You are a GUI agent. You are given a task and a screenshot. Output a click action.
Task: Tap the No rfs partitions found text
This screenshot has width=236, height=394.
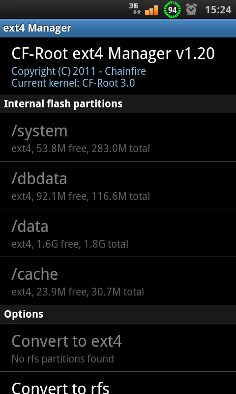tap(63, 359)
